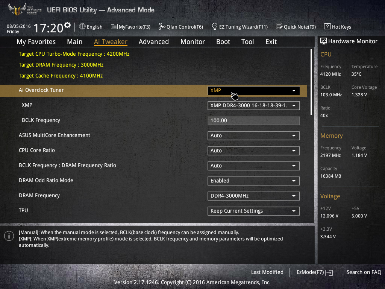Click the 17:20 clock display
Image resolution: width=385 pixels, height=289 pixels.
(x=49, y=28)
